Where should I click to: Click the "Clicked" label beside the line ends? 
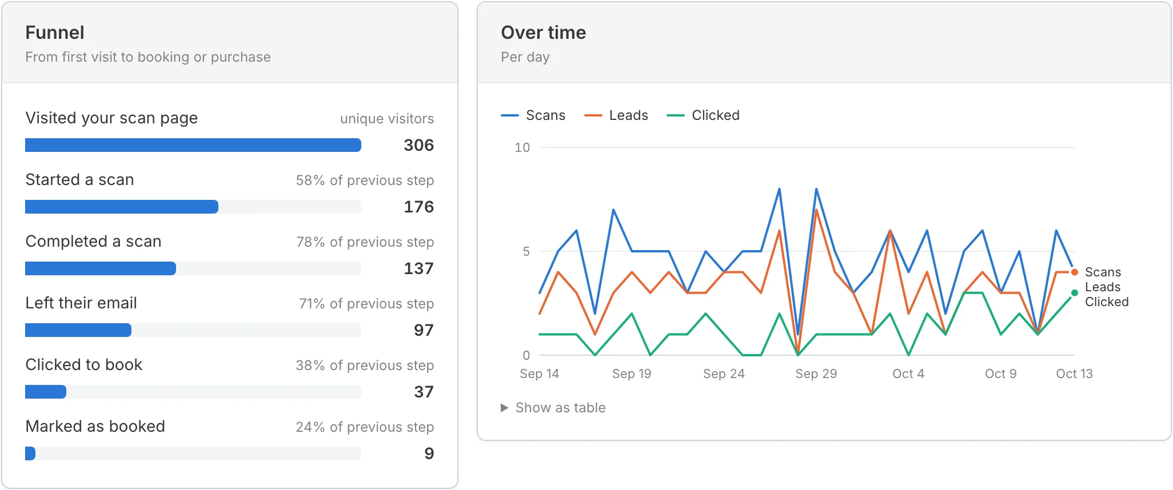click(1107, 302)
